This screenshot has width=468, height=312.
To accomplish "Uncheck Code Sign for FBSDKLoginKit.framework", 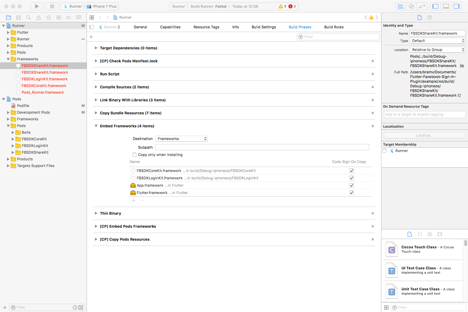I will 351,178.
